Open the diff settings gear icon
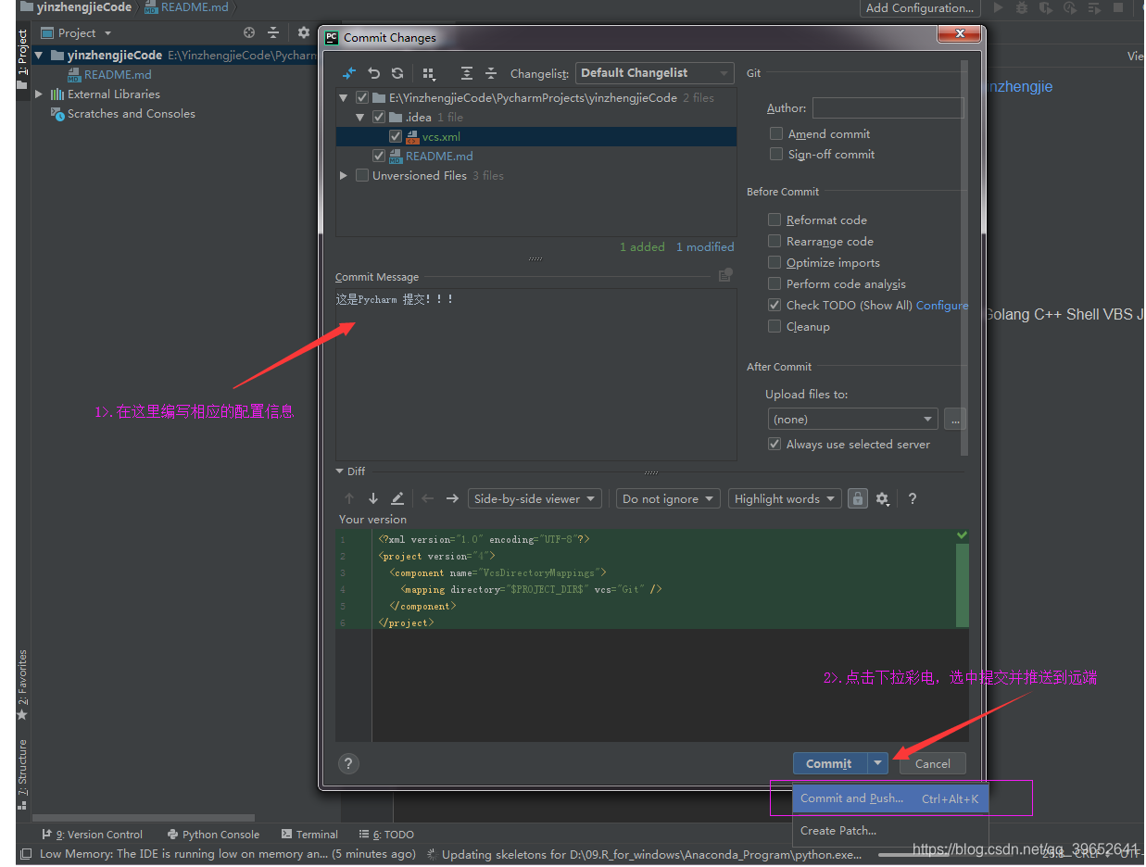The width and height of the screenshot is (1146, 867). (881, 498)
